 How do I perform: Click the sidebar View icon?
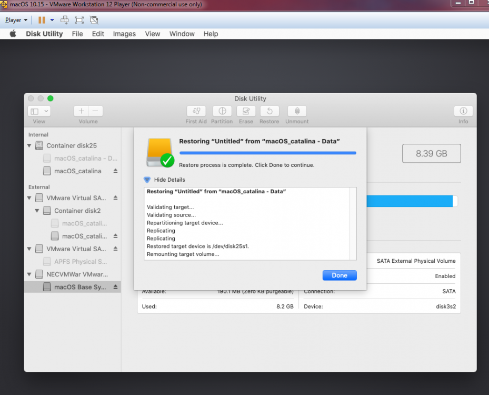35,111
